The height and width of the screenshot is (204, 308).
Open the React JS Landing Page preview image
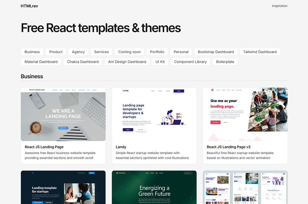click(x=63, y=114)
